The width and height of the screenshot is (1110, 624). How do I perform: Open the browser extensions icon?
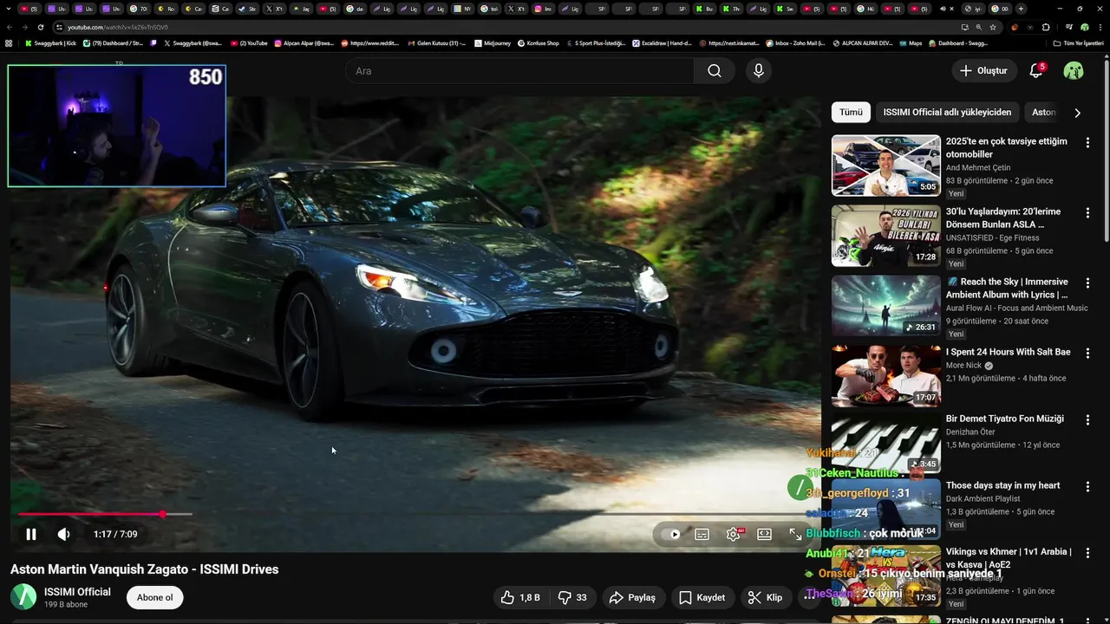click(x=1046, y=27)
